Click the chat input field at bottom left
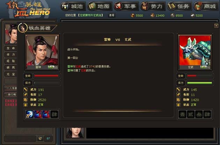This screenshot has height=145, width=220. [20, 138]
